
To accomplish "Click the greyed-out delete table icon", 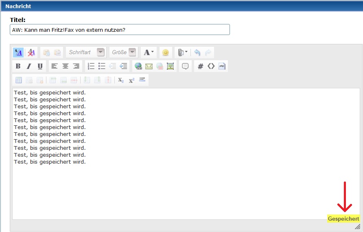I will [40, 80].
